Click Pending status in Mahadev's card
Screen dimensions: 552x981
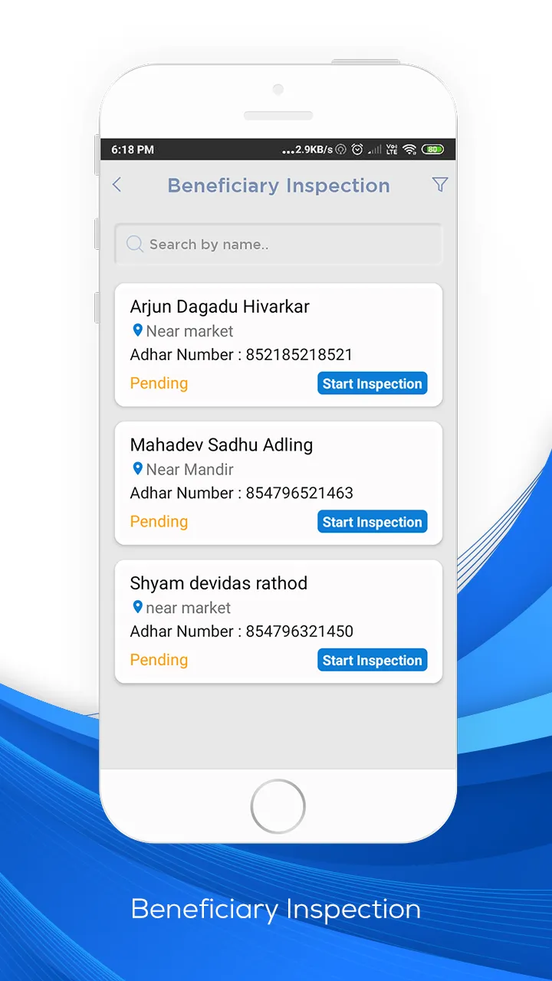(159, 521)
